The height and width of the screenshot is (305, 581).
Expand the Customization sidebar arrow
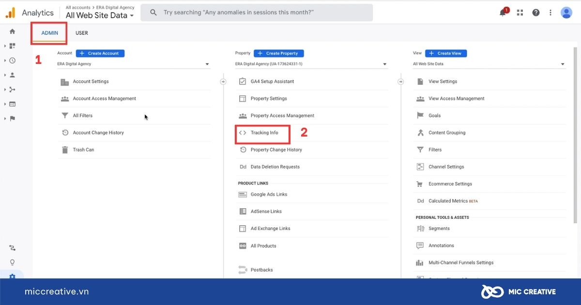(5, 46)
